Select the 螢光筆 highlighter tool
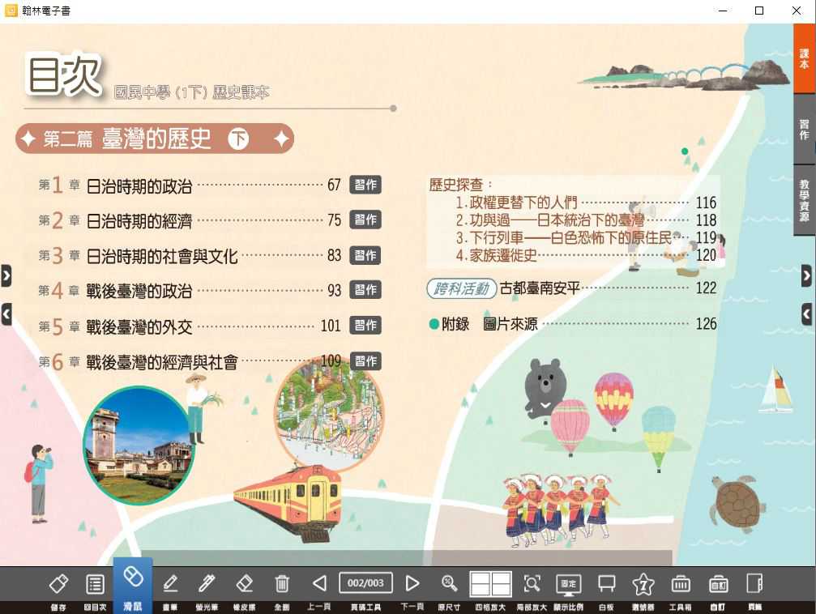The height and width of the screenshot is (614, 816). (x=207, y=584)
